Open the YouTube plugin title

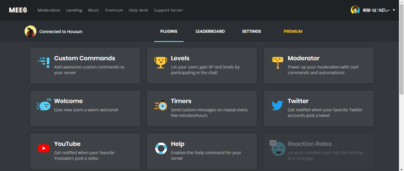[x=67, y=144]
